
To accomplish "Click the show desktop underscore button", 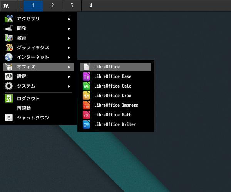I will click(x=20, y=6).
